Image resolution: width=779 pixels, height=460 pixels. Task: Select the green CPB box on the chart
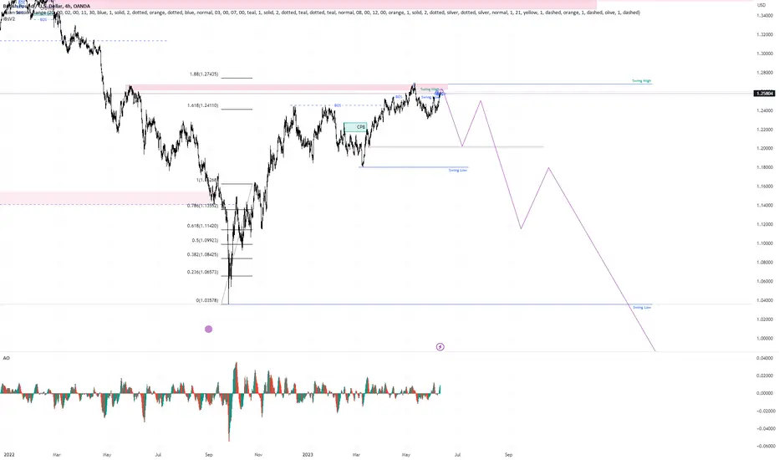click(356, 127)
